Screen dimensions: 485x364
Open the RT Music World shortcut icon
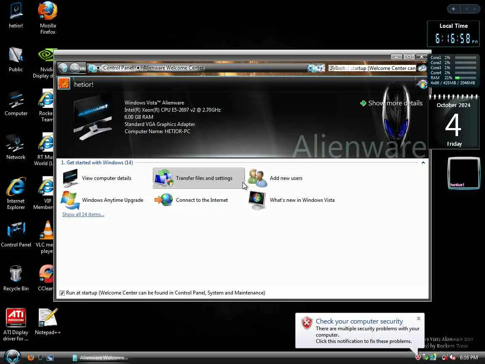click(x=44, y=150)
